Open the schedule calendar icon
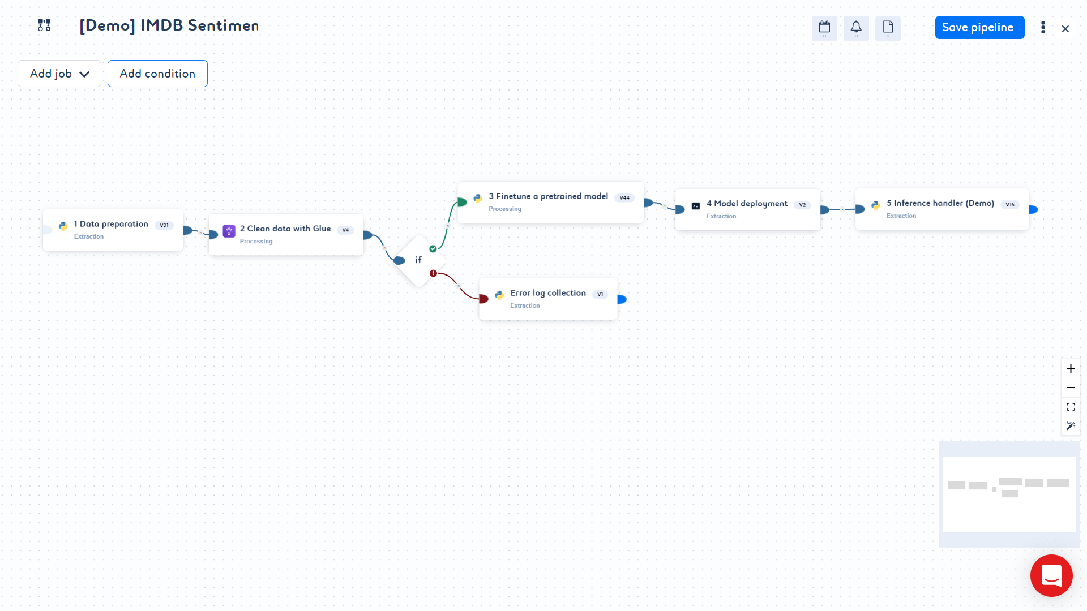The height and width of the screenshot is (611, 1087). pyautogui.click(x=824, y=28)
